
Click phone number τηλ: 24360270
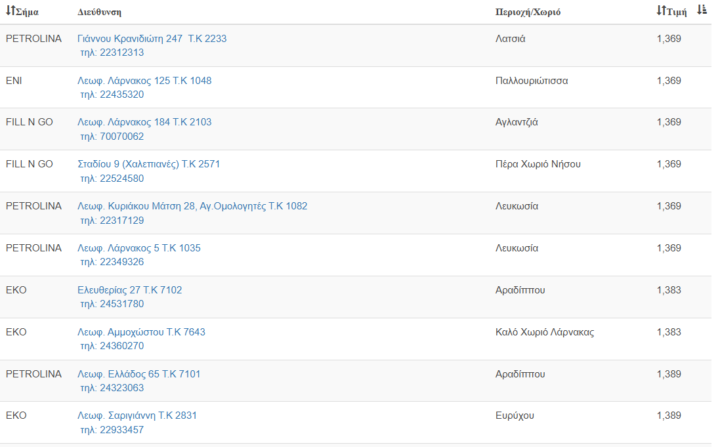(112, 346)
